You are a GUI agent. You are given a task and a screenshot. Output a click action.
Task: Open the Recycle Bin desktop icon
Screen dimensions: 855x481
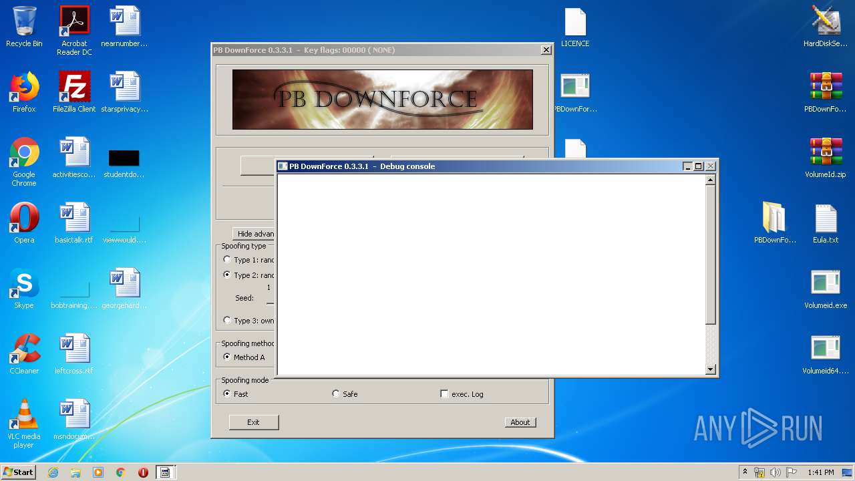[x=24, y=27]
